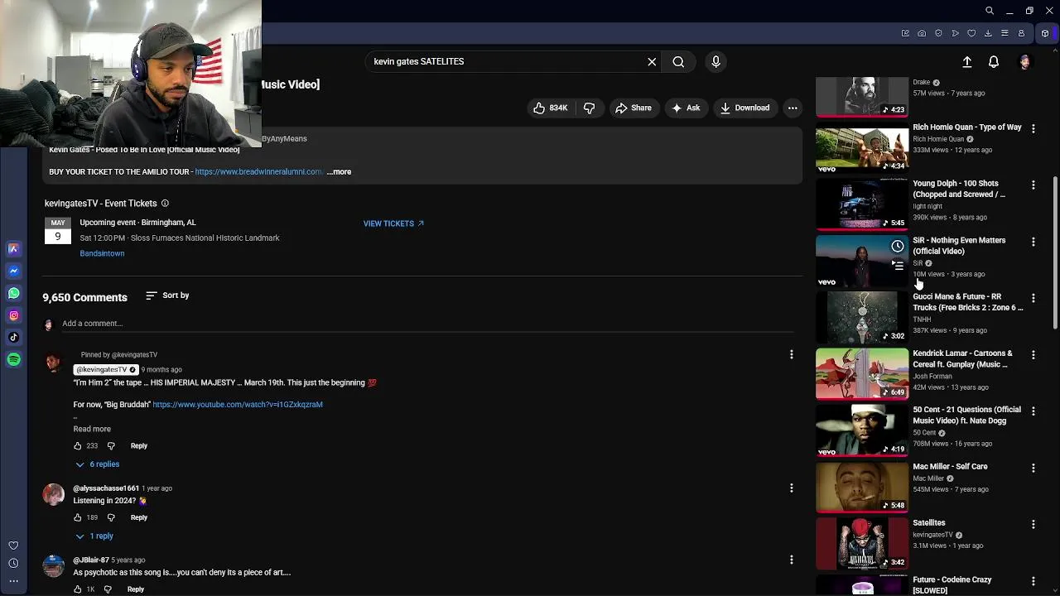
Task: Open 50 Cent 21 Questions thumbnail
Action: click(862, 431)
